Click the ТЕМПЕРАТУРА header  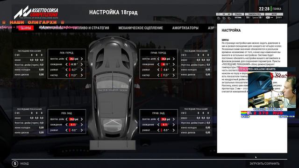click(255, 14)
